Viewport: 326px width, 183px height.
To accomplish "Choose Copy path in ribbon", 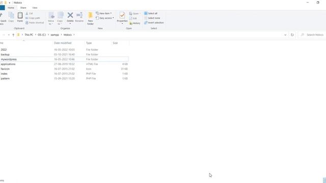I will [33, 18].
